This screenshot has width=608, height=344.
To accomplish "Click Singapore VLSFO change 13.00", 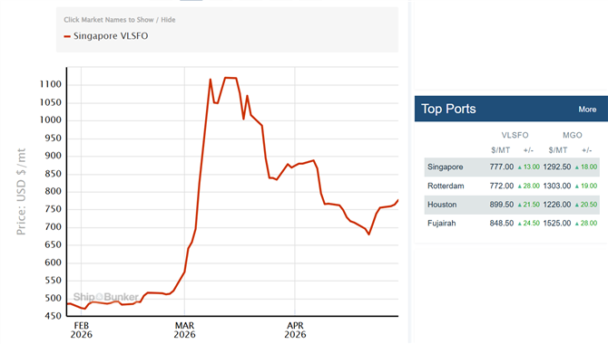I will click(528, 167).
